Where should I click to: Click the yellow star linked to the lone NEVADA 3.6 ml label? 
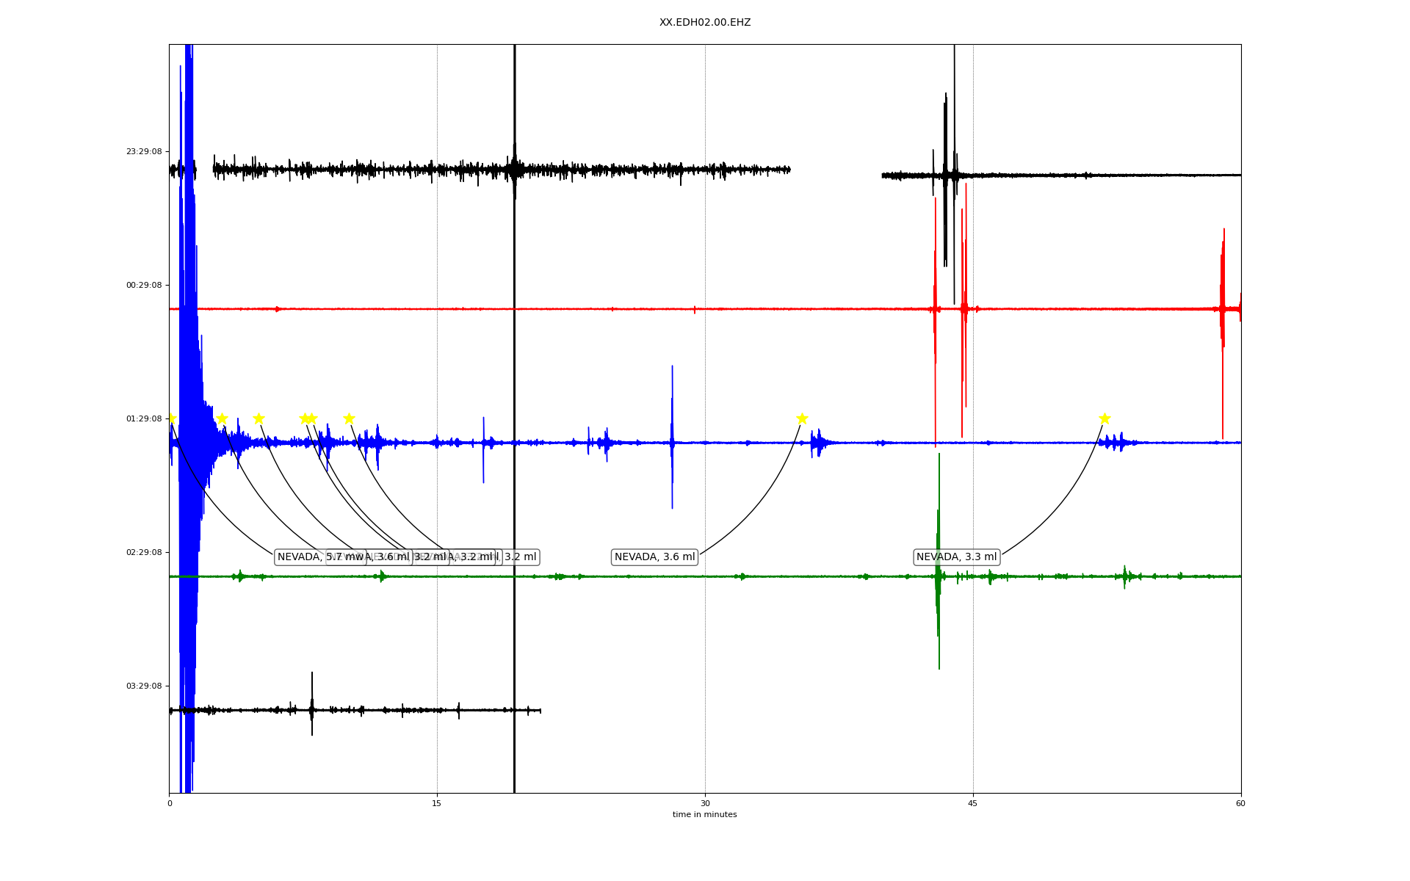pos(802,418)
